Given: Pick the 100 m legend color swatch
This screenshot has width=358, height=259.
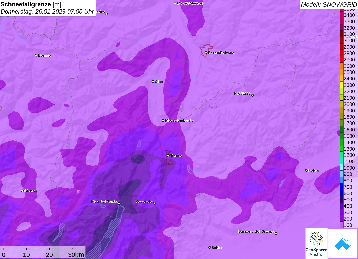Looking at the screenshot, I should coord(342,225).
